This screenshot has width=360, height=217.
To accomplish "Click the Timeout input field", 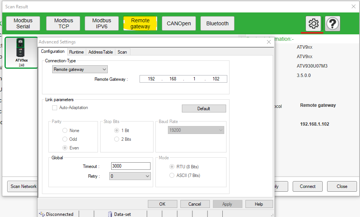I will [130, 166].
